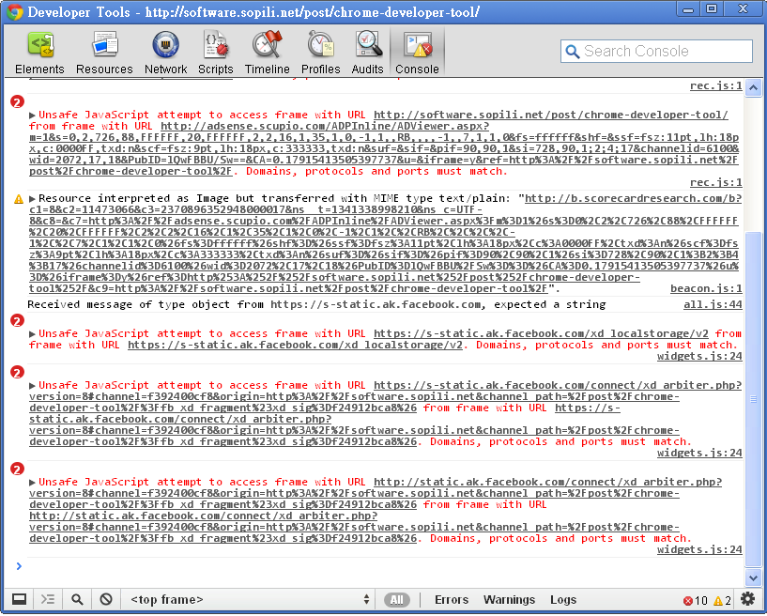Image resolution: width=767 pixels, height=616 pixels.
Task: Open rec.js:1 source link below adsense error
Action: pos(716,182)
